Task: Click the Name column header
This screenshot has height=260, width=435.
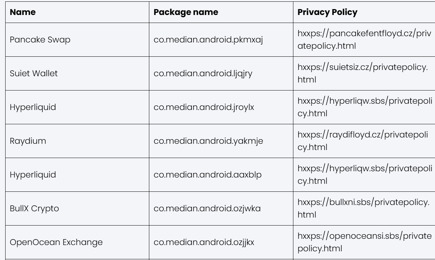Action: click(x=22, y=12)
